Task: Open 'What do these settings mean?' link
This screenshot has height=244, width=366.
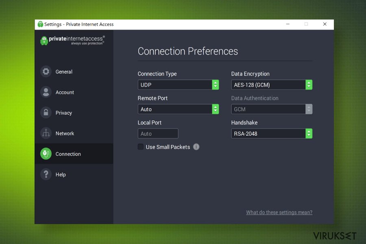Action: point(279,212)
